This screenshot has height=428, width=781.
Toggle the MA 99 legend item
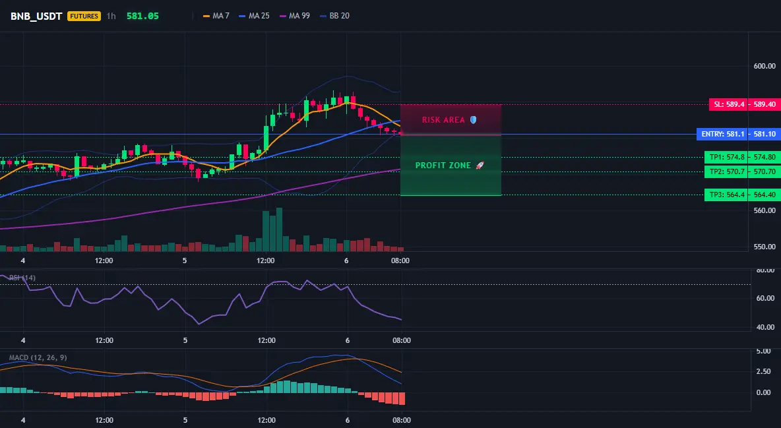point(295,16)
